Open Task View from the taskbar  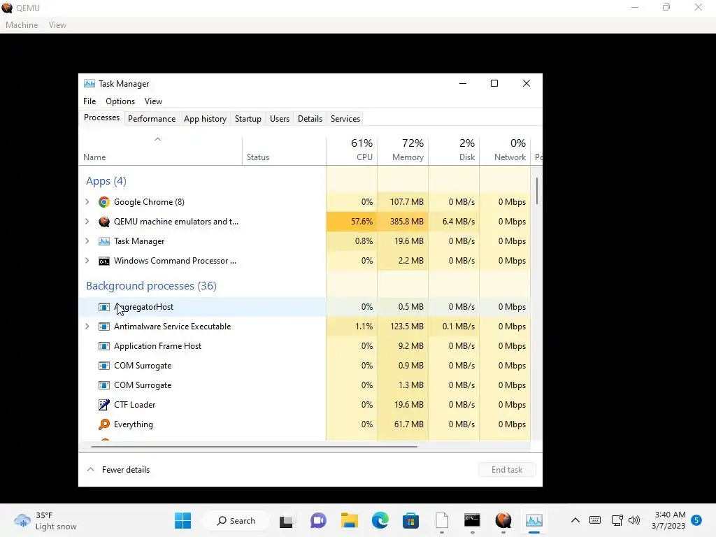(x=286, y=521)
